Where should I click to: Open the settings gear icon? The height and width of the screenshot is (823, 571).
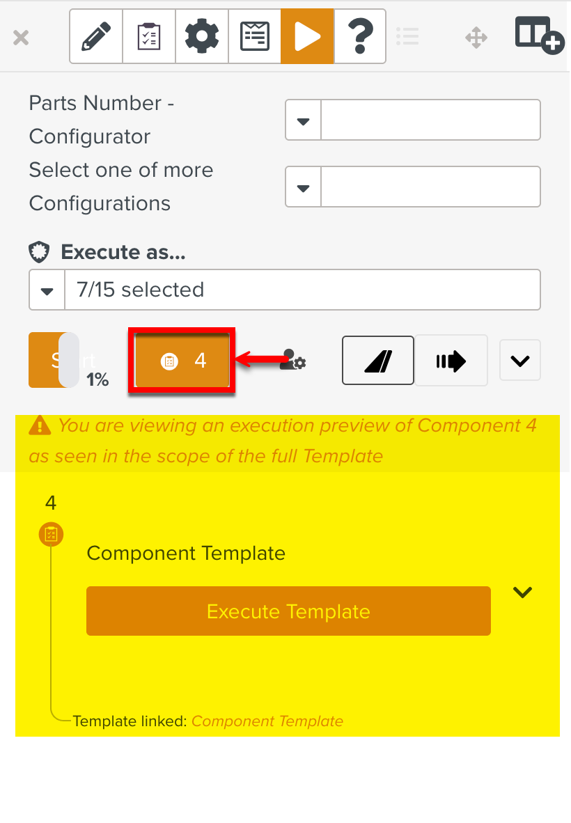[x=201, y=36]
